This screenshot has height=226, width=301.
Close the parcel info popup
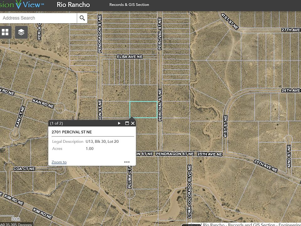click(x=133, y=123)
